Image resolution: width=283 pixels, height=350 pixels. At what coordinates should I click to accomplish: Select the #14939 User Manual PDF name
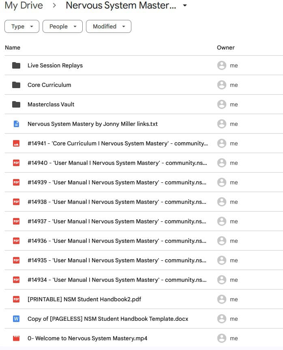[117, 182]
